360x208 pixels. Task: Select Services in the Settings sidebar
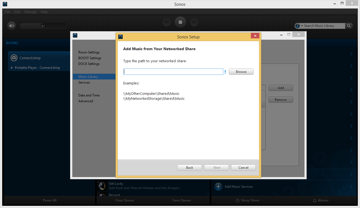click(x=84, y=82)
